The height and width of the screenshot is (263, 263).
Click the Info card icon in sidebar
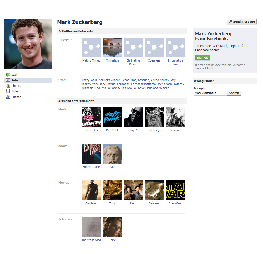click(8, 80)
